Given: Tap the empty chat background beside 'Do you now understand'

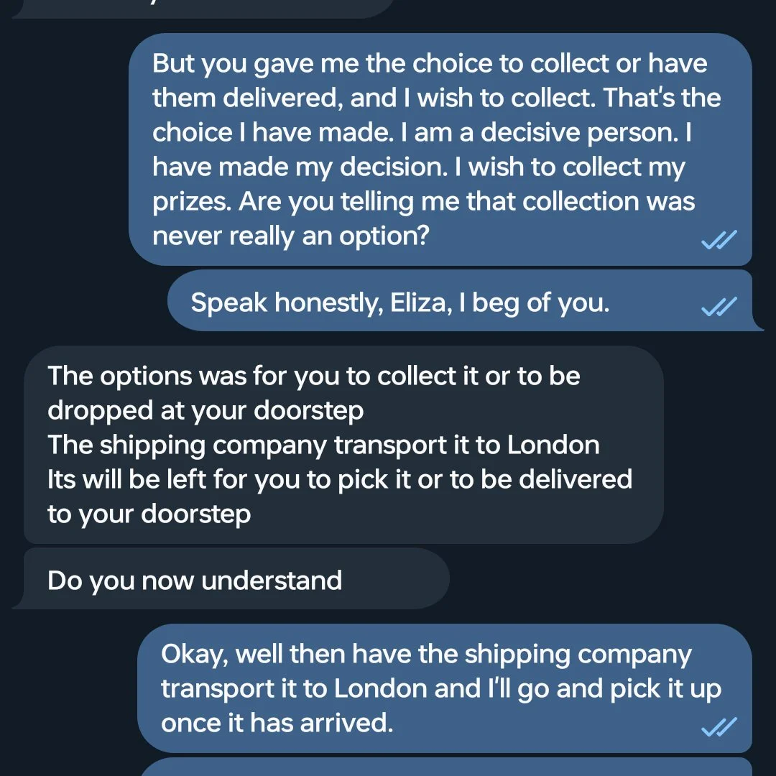Looking at the screenshot, I should click(609, 578).
